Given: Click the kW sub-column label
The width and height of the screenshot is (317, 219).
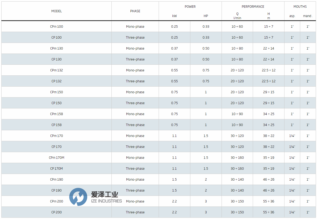Looking at the screenshot, I should coord(174,16).
